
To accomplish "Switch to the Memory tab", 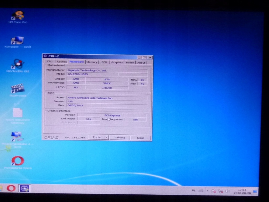I will point(92,62).
